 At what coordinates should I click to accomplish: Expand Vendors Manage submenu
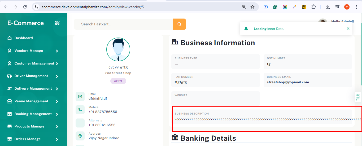coord(57,51)
